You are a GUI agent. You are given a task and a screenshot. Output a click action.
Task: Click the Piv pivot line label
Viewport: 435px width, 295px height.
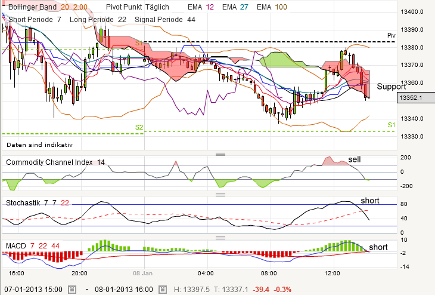coord(391,35)
